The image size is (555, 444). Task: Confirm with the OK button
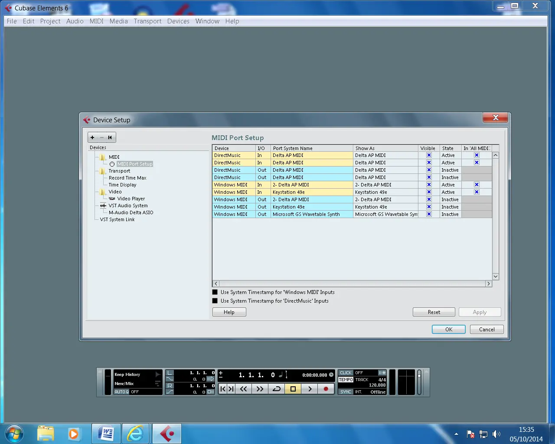click(x=449, y=330)
